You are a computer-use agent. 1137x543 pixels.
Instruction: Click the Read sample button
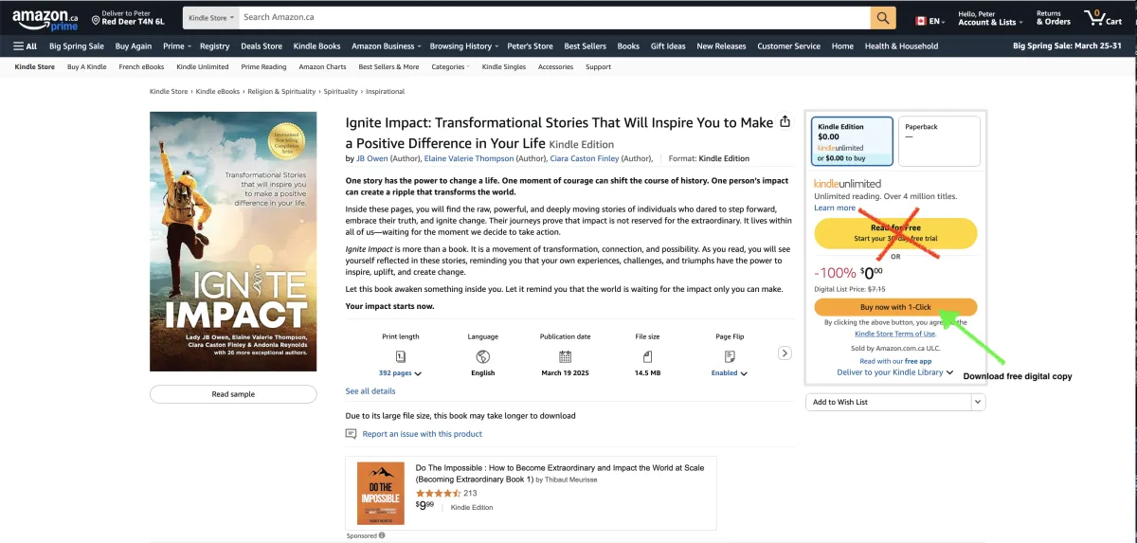[233, 393]
